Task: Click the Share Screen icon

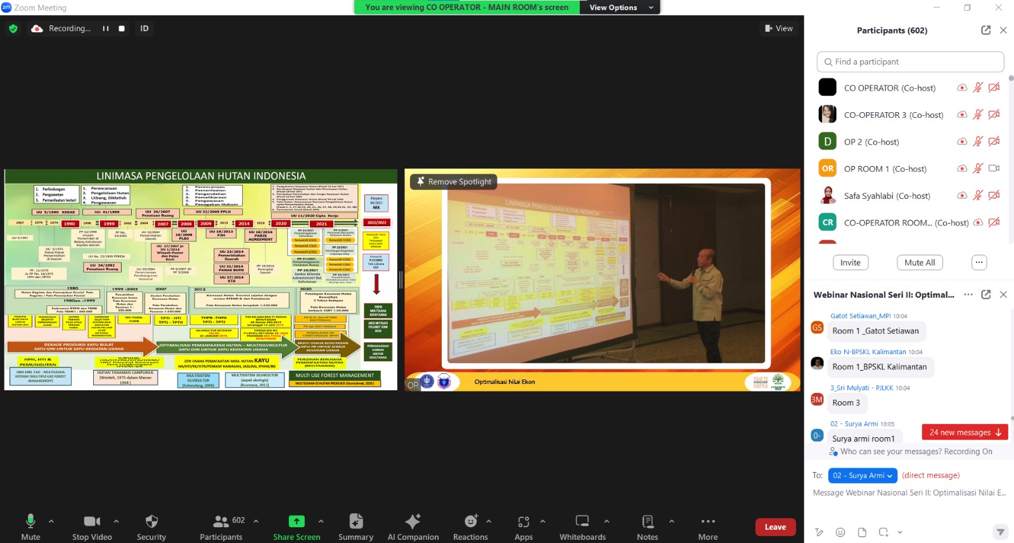Action: click(x=297, y=521)
